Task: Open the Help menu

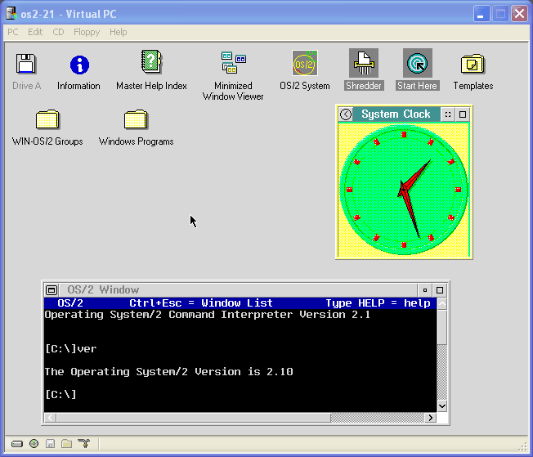Action: point(119,32)
